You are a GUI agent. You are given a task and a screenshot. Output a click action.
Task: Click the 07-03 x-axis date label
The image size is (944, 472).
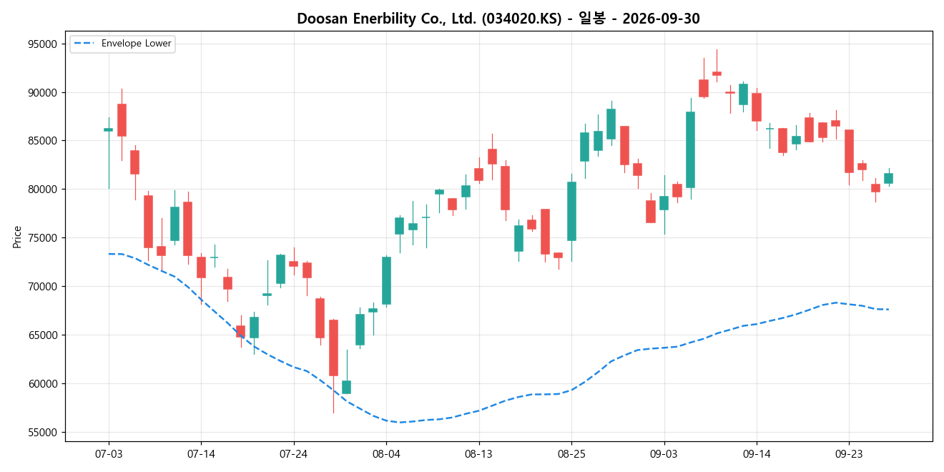(109, 453)
